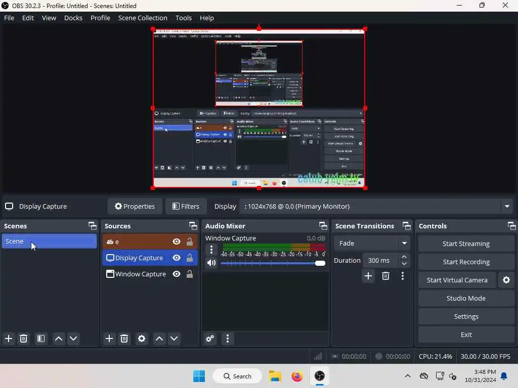Open the Profile menu
The image size is (518, 388).
101,18
